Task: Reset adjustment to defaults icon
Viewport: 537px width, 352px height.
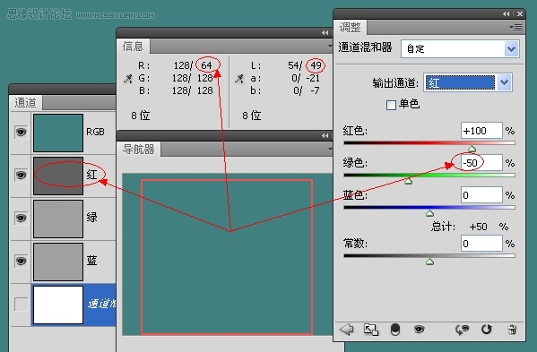Action: point(486,330)
